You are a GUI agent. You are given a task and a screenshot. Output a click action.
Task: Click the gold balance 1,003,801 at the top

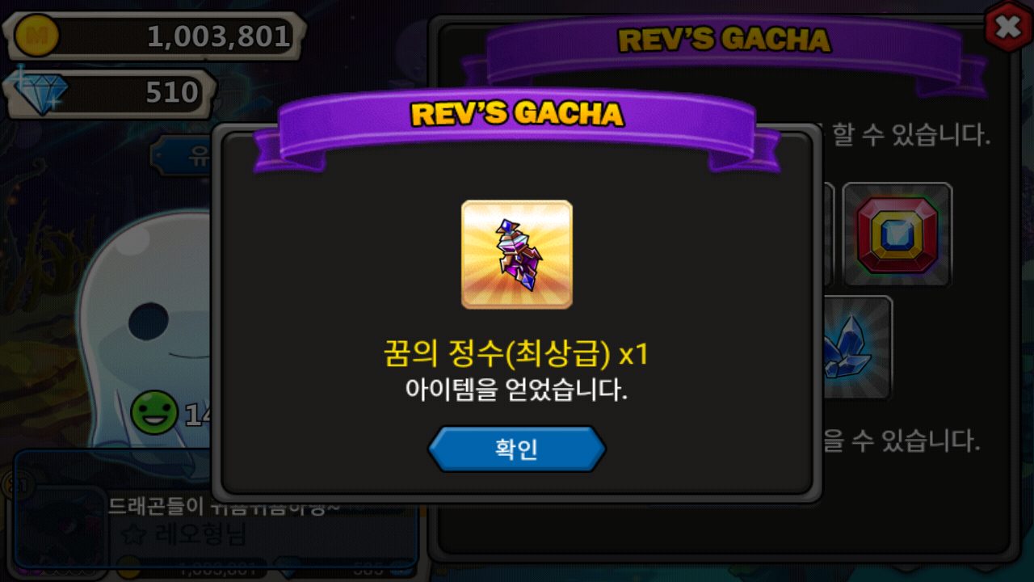tap(218, 36)
